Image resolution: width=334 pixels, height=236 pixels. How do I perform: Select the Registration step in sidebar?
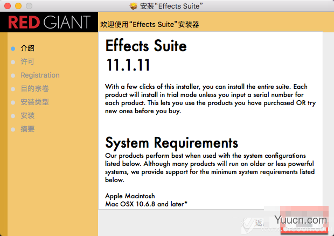[x=40, y=75]
